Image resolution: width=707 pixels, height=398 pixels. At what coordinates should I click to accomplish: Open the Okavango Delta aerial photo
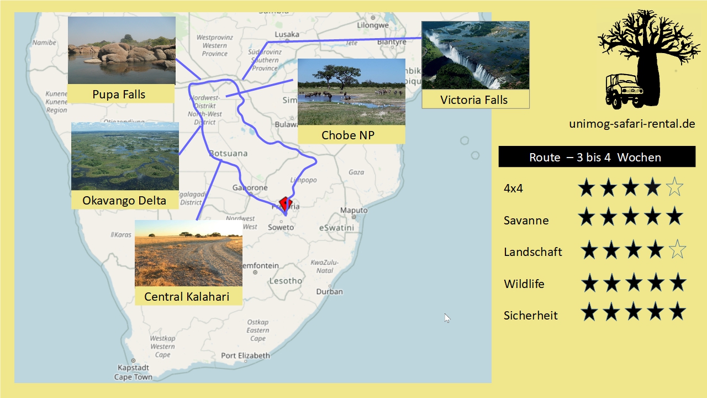pyautogui.click(x=125, y=156)
